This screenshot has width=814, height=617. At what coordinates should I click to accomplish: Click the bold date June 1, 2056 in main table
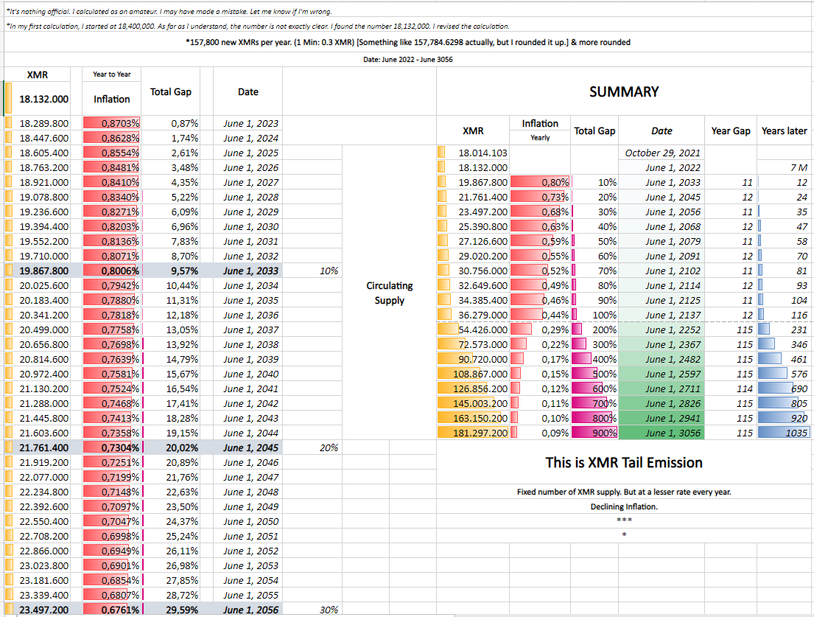[x=248, y=610]
